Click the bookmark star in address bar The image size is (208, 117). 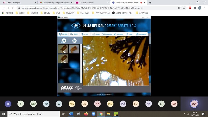click(x=184, y=8)
